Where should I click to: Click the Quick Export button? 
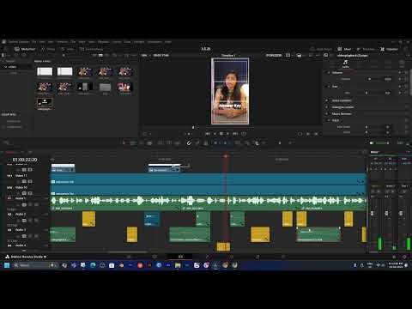[321, 49]
